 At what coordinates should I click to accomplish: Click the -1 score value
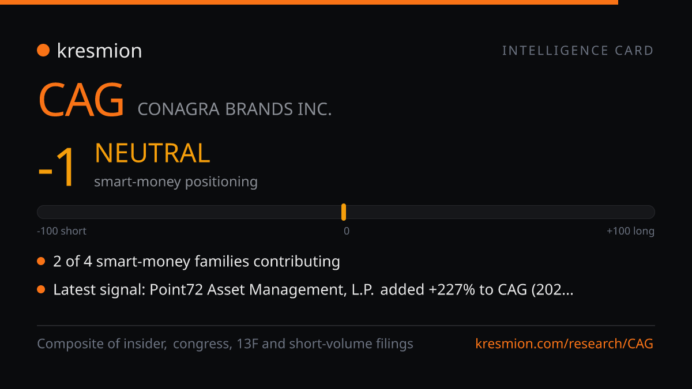[x=57, y=168]
